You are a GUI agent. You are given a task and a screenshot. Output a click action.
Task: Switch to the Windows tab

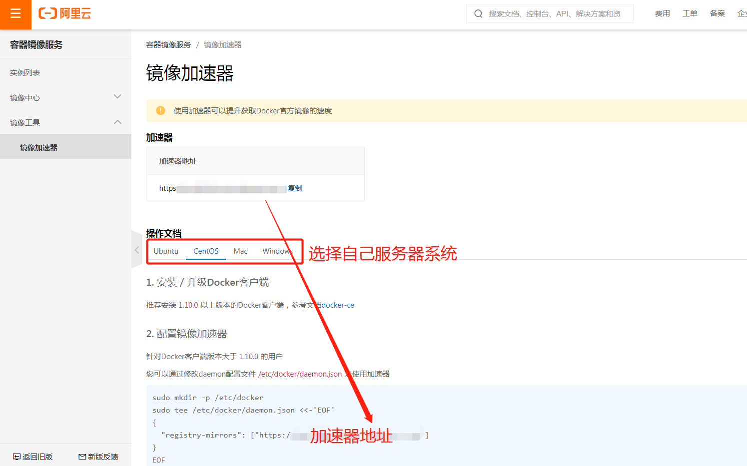pos(278,251)
